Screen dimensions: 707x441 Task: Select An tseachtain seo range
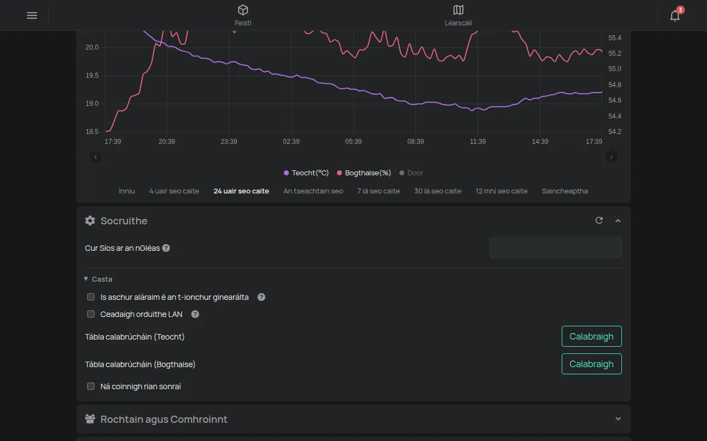tap(313, 191)
